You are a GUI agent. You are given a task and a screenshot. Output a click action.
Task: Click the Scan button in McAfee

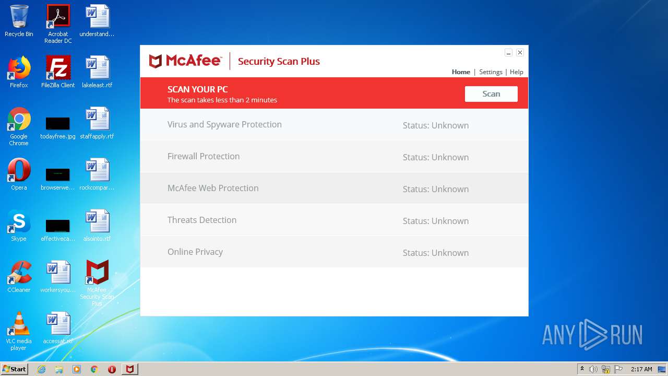pos(491,94)
